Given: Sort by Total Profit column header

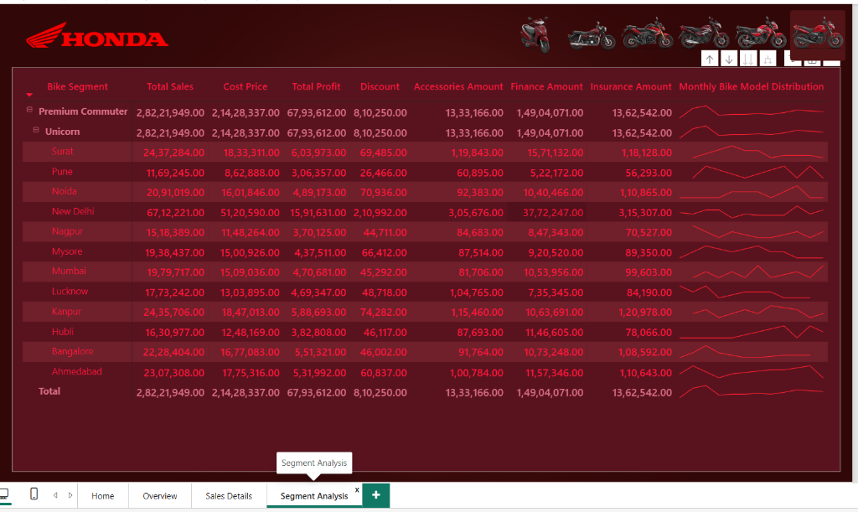Looking at the screenshot, I should click(x=316, y=86).
